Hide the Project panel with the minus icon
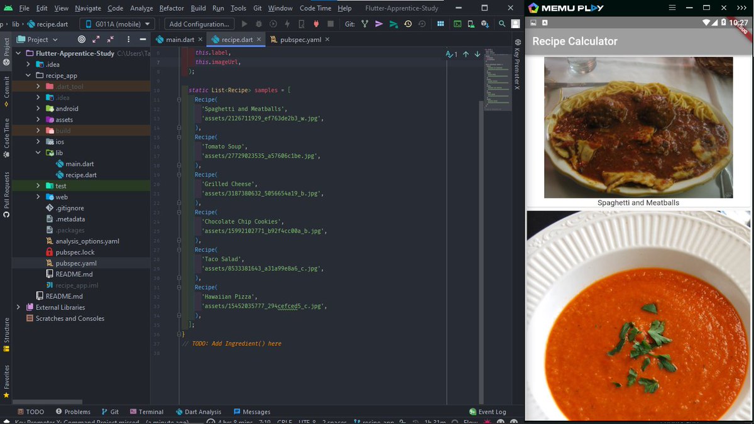Image resolution: width=754 pixels, height=424 pixels. (142, 39)
